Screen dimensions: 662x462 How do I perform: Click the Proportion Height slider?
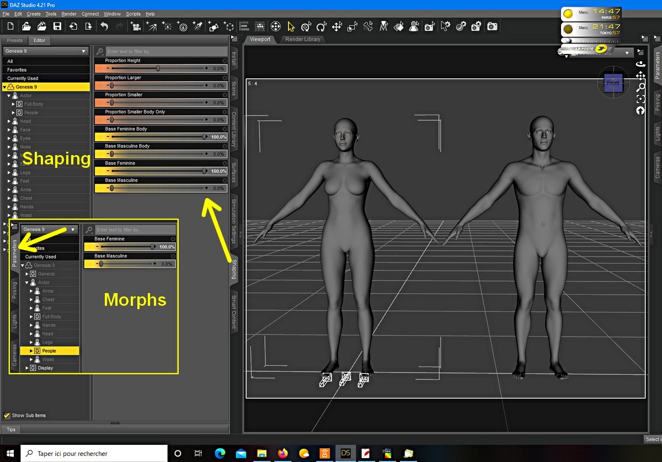point(161,68)
